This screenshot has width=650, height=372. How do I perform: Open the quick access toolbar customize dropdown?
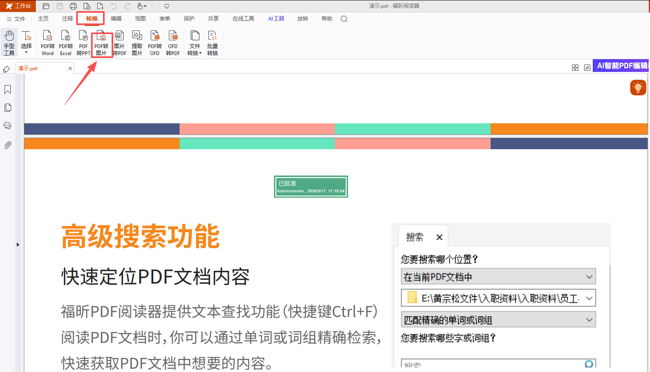coord(166,6)
